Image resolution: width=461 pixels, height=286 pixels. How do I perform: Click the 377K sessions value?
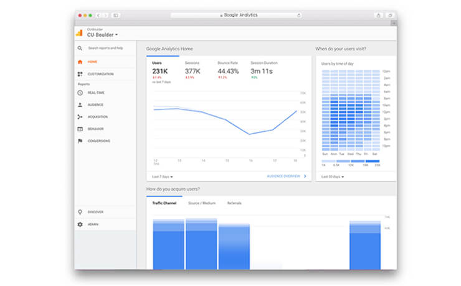(x=192, y=71)
